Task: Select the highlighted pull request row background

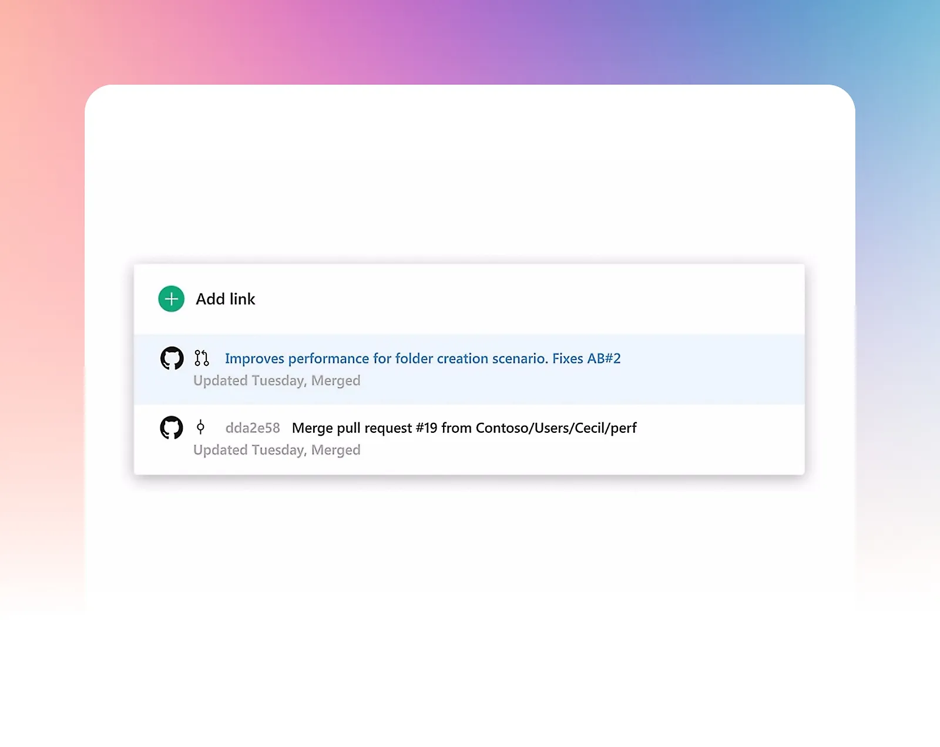Action: pyautogui.click(x=469, y=369)
